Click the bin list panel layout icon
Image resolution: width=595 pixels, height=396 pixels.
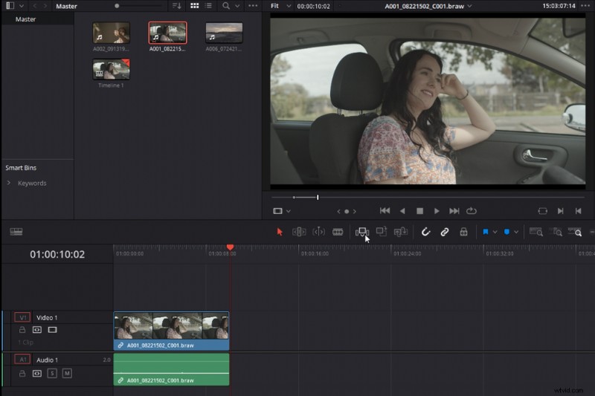(x=10, y=6)
